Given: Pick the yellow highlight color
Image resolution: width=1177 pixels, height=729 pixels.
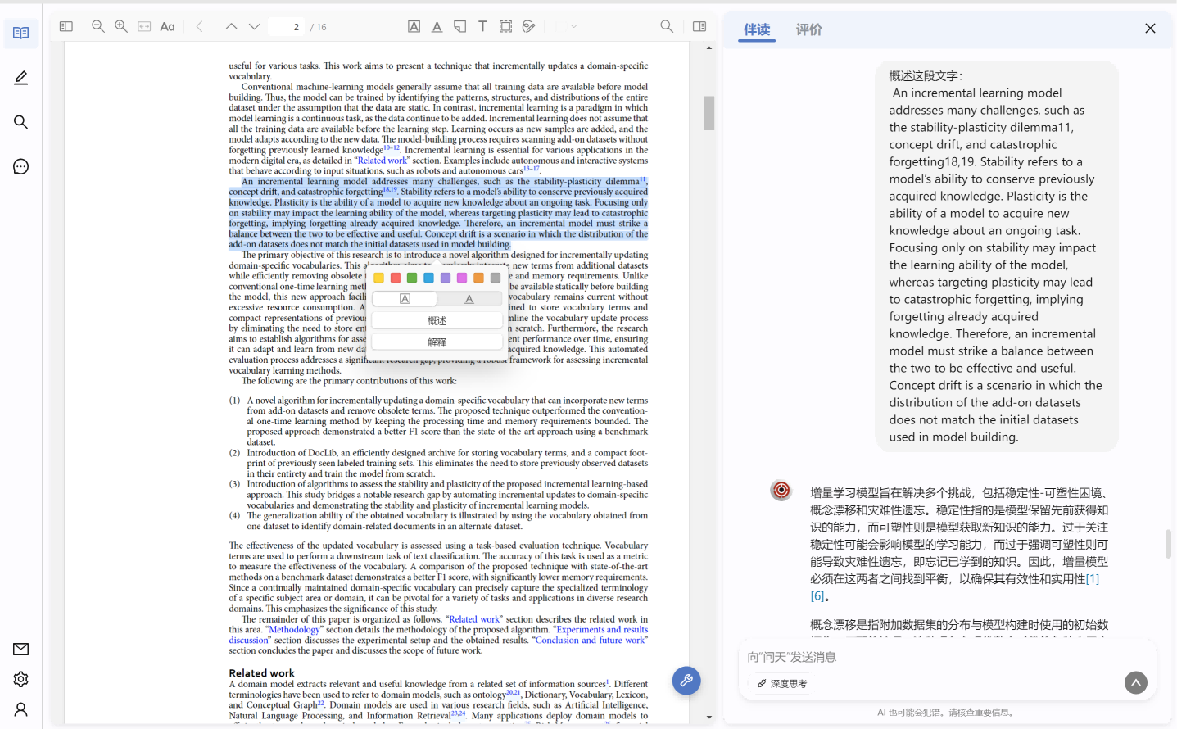Looking at the screenshot, I should pos(378,278).
